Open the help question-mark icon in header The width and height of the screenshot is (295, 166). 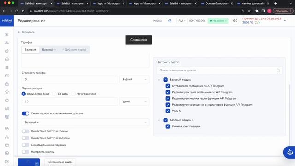click(x=170, y=21)
